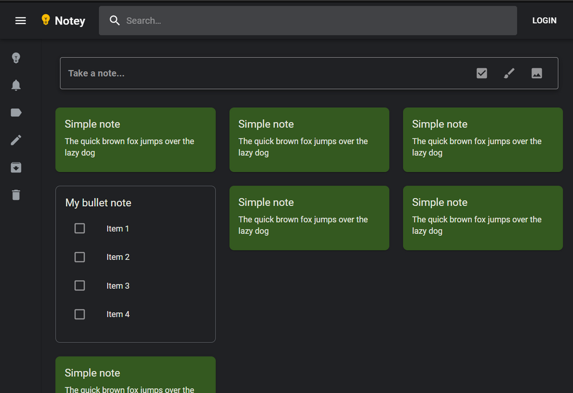Add an image note via picture icon

pyautogui.click(x=537, y=73)
